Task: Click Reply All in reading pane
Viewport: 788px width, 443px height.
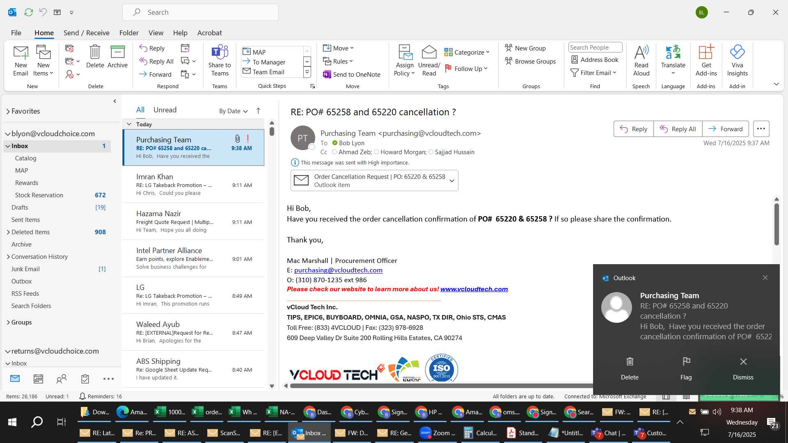Action: tap(678, 129)
